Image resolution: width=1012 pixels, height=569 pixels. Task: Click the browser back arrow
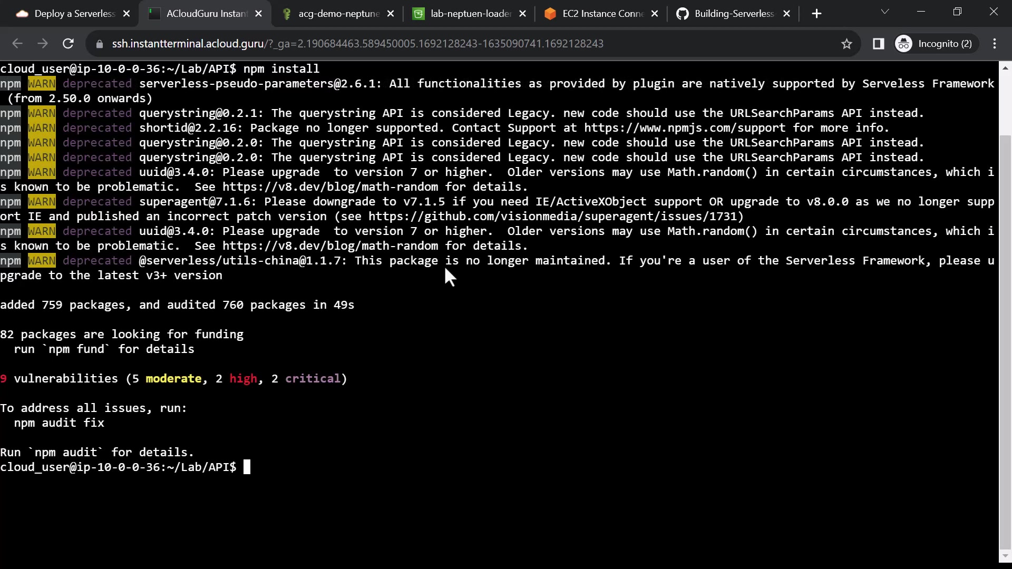(17, 44)
